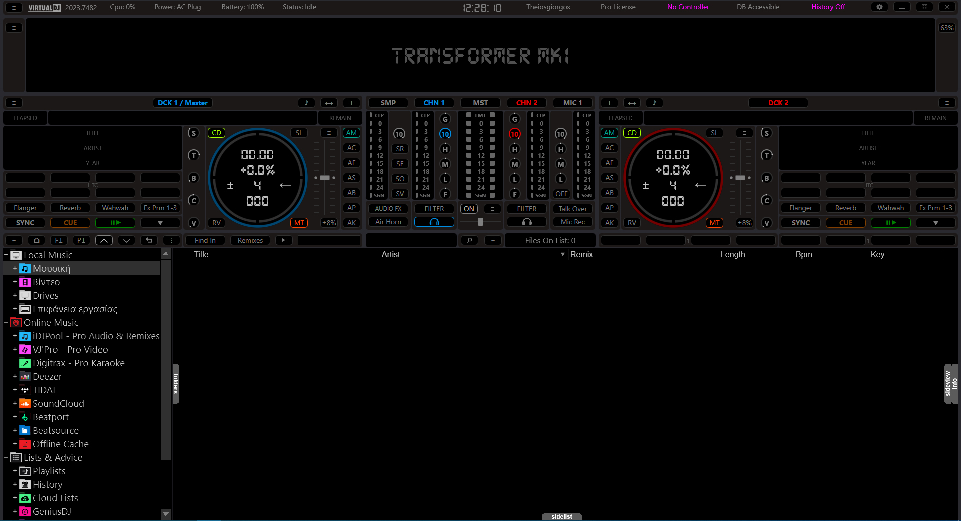Click deck 1 Flanger effect button
This screenshot has width=961, height=521.
click(x=25, y=208)
